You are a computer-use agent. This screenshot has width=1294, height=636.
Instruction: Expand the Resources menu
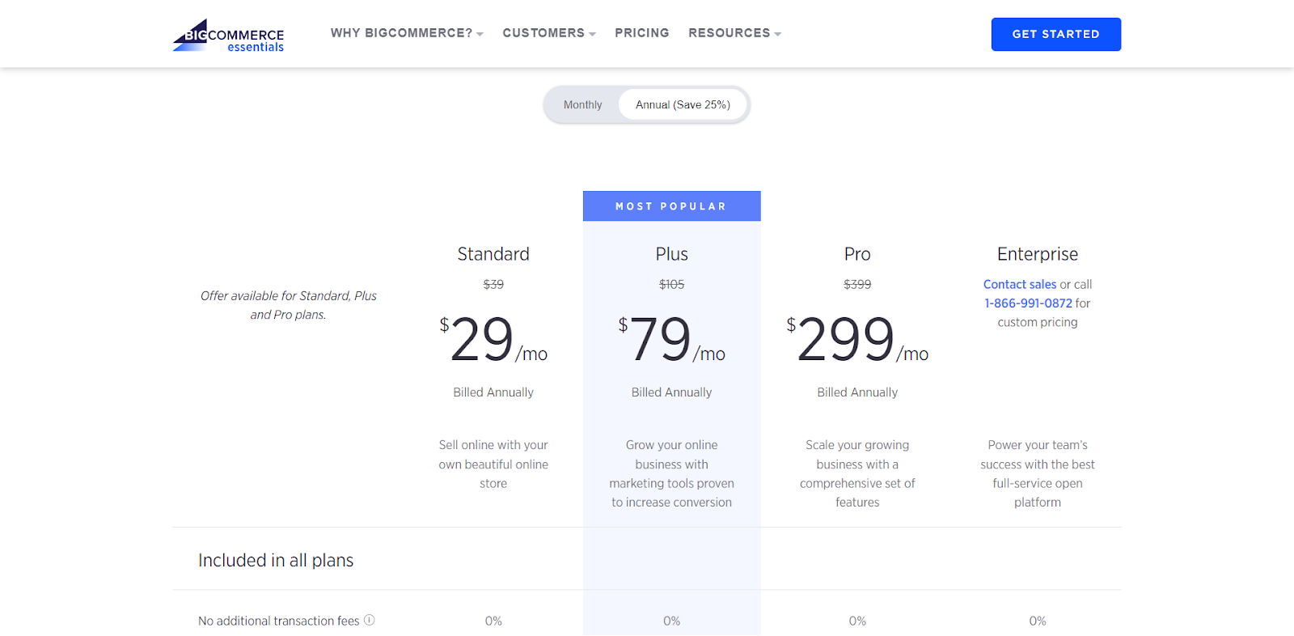tap(734, 33)
